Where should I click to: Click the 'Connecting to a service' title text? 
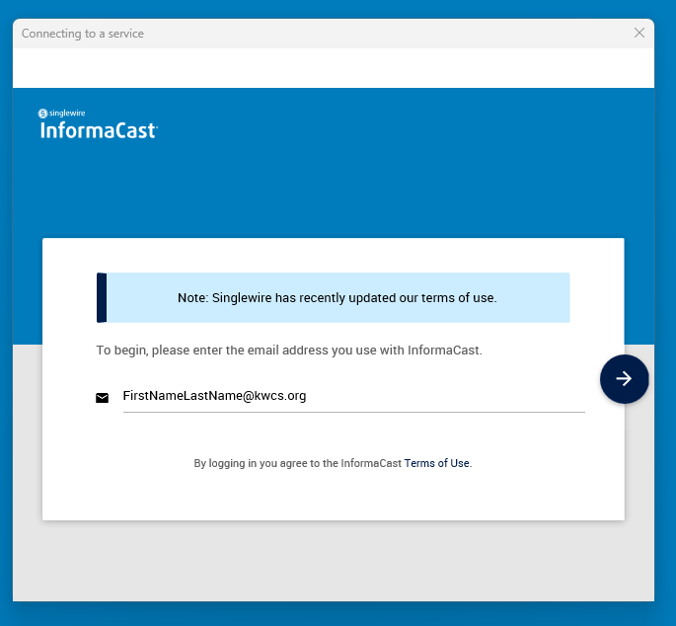(83, 34)
